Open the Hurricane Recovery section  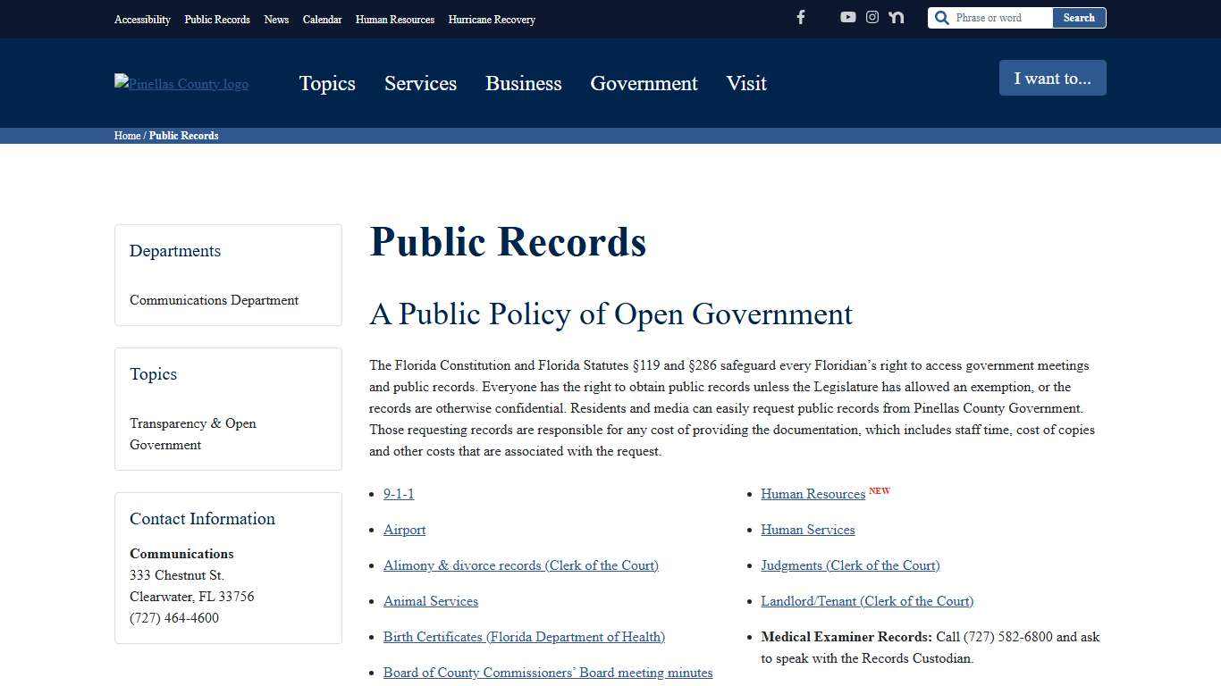[492, 19]
